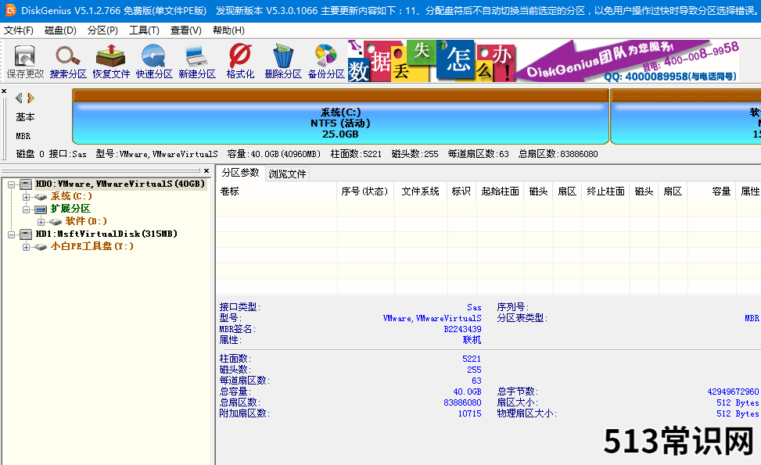The image size is (761, 465).
Task: Close the disk map pane with X
Action: pyautogui.click(x=4, y=91)
